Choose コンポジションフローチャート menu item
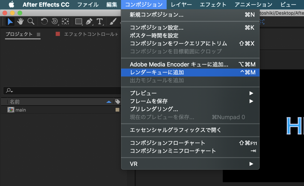The width and height of the screenshot is (304, 186). click(190, 143)
